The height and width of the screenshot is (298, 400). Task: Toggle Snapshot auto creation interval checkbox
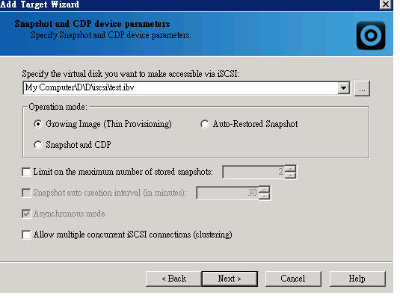click(26, 193)
